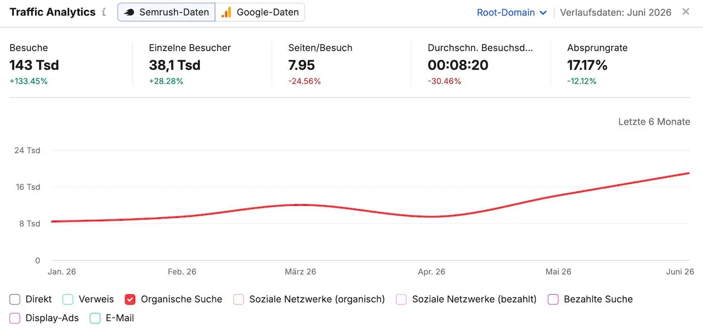This screenshot has width=703, height=332.
Task: Enable the Verweis checkbox
Action: click(68, 299)
